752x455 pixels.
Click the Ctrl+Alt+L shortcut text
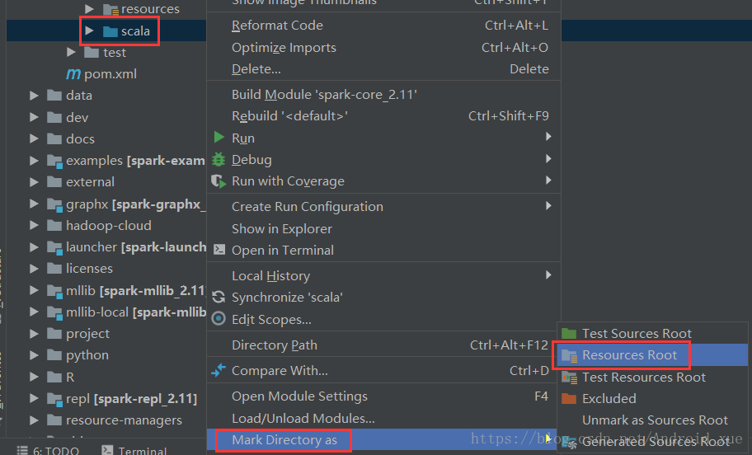[x=516, y=26]
